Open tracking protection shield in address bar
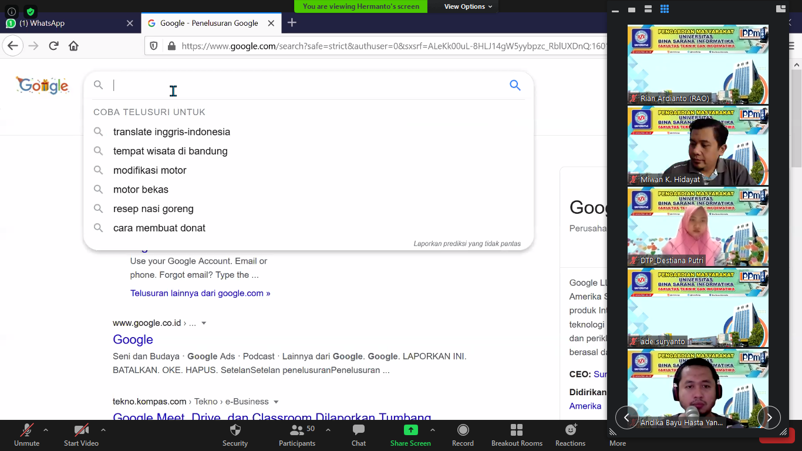The width and height of the screenshot is (802, 451). pos(154,46)
